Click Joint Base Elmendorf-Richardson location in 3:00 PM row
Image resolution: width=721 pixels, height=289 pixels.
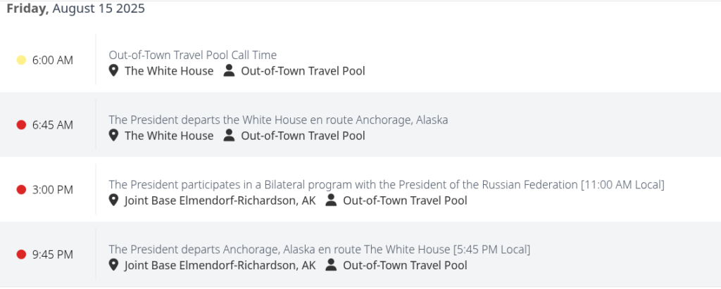point(220,201)
